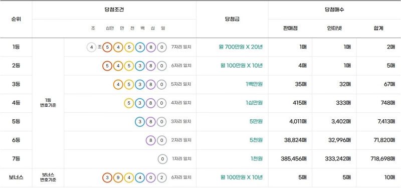This screenshot has height=188, width=401.
Task: Click the 보너스 rank cell
Action: [16, 177]
